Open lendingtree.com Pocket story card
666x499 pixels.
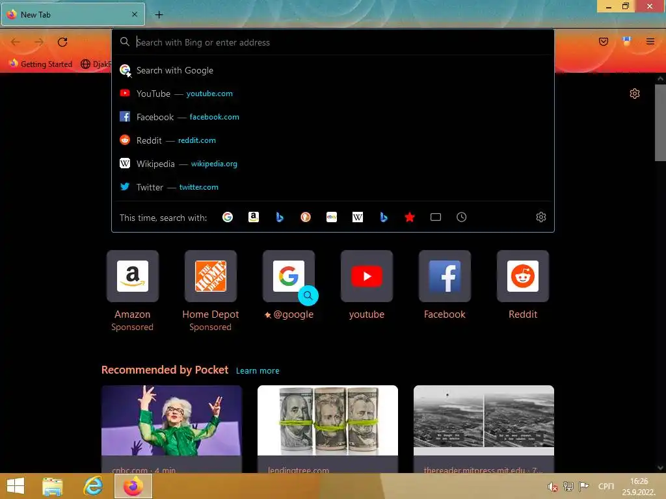pyautogui.click(x=328, y=429)
